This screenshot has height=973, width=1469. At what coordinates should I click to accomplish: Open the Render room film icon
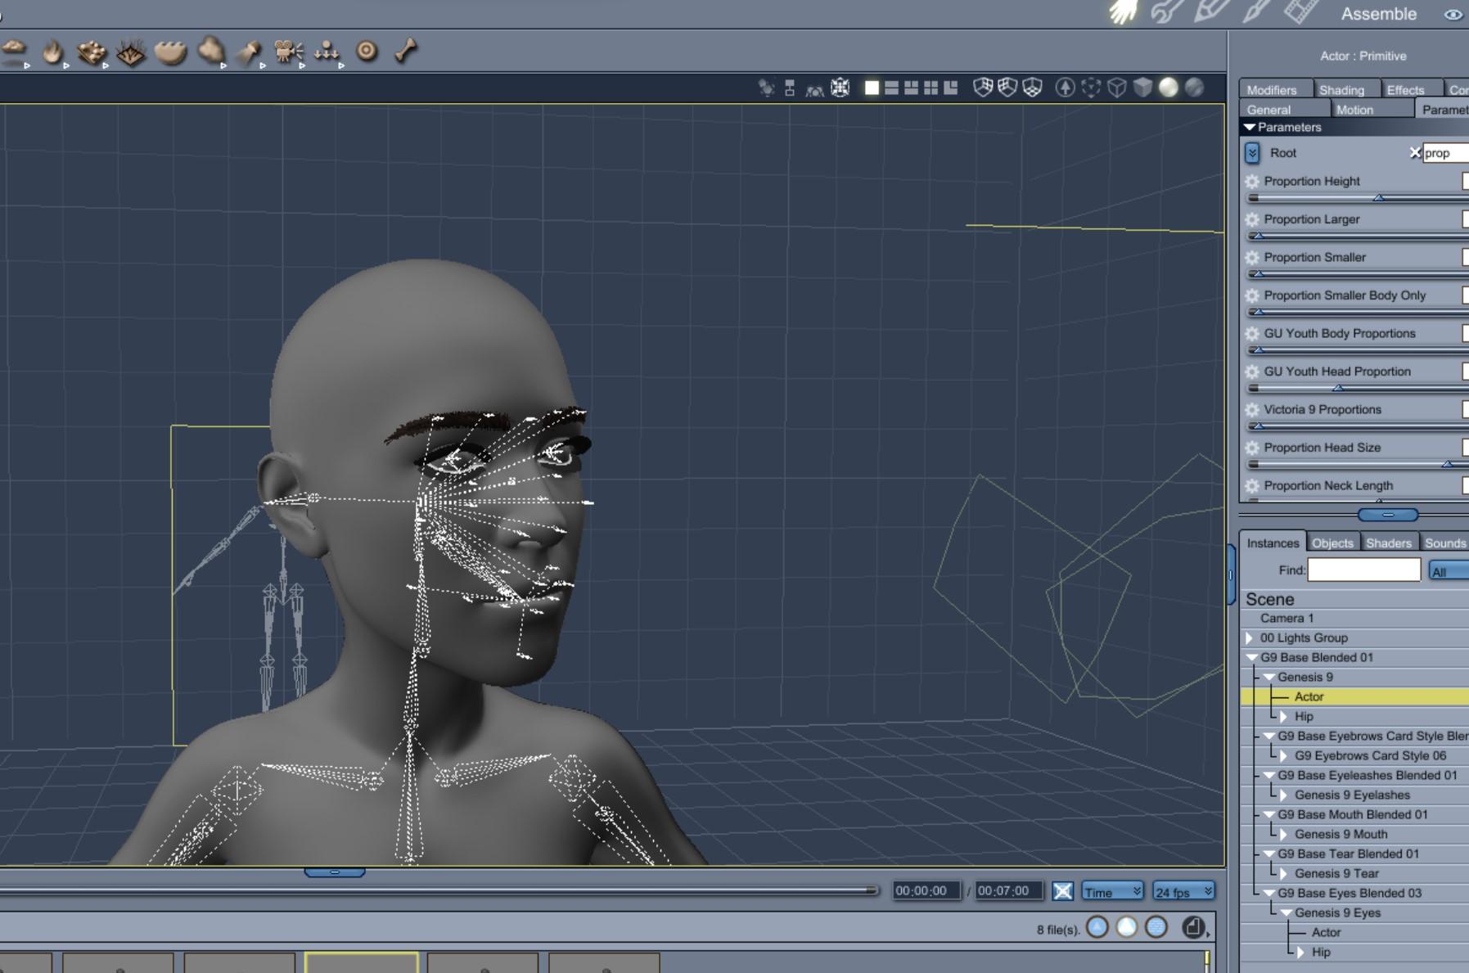pos(1301,11)
